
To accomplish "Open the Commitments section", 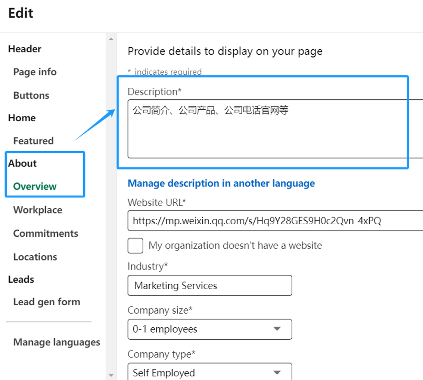I will 46,233.
